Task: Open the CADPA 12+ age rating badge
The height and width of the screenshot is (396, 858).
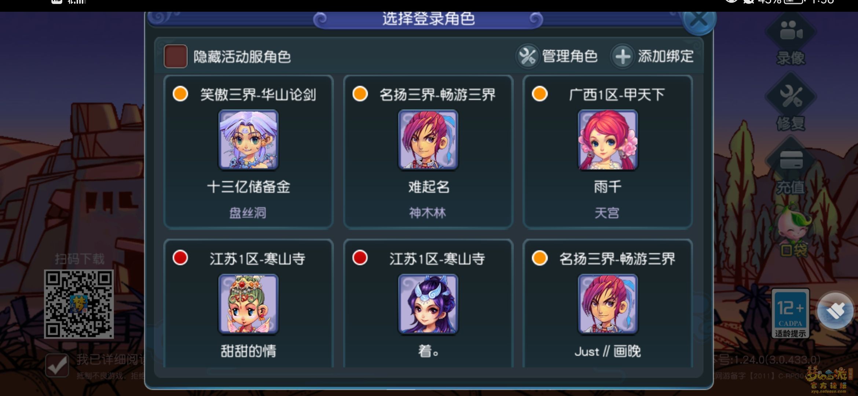Action: click(x=790, y=313)
